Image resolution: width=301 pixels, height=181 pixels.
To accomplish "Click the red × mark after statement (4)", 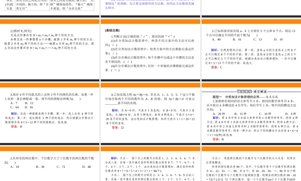I will [x=115, y=70].
